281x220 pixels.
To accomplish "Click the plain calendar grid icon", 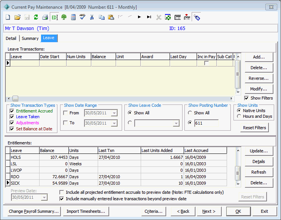I will pos(178,17).
